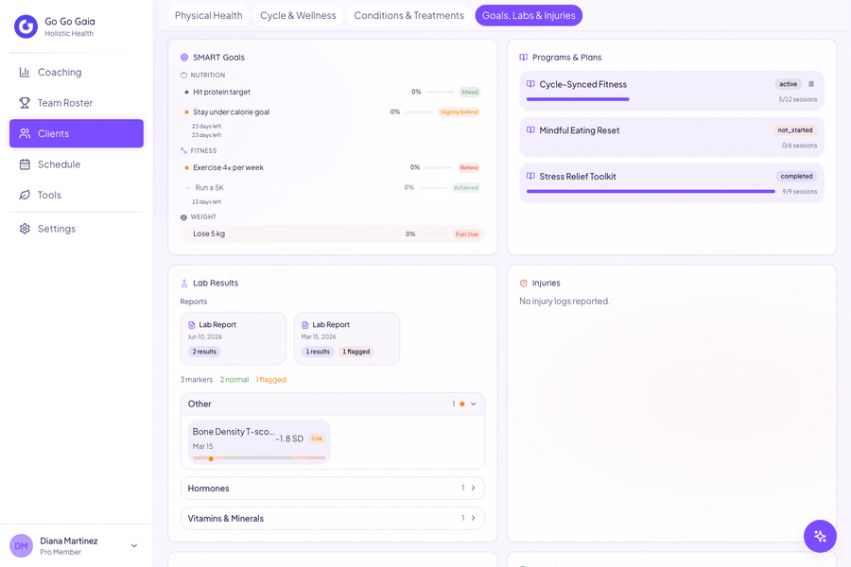Screen dimensions: 851x567
Task: Open the Mar 15, 2026 Lab Report
Action: pos(347,338)
